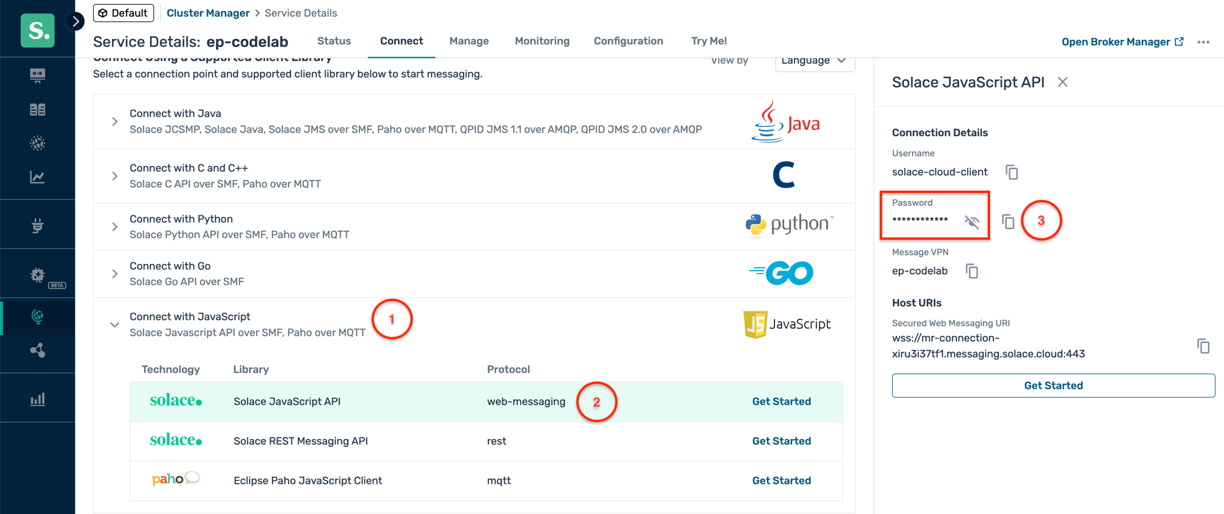Copy the Secured Web Messaging URI

coord(1203,346)
